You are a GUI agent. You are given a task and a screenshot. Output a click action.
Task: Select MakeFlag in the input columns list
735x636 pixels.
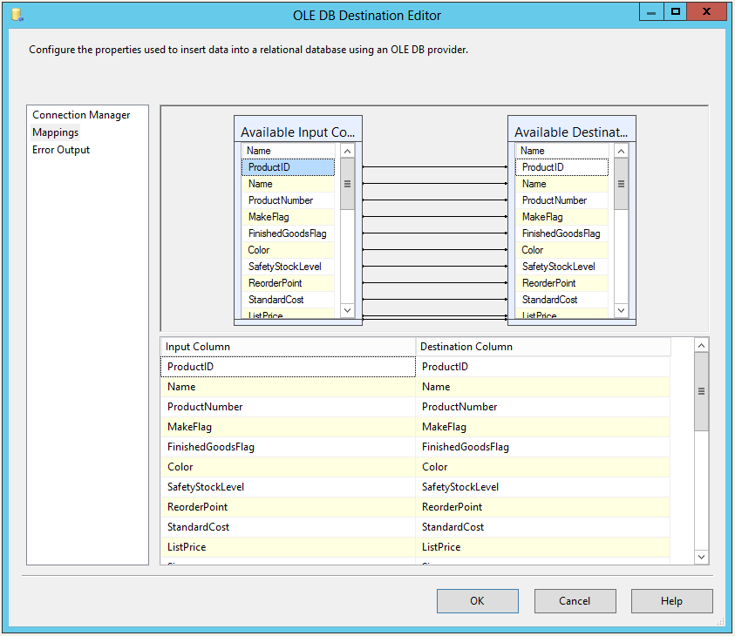point(279,216)
